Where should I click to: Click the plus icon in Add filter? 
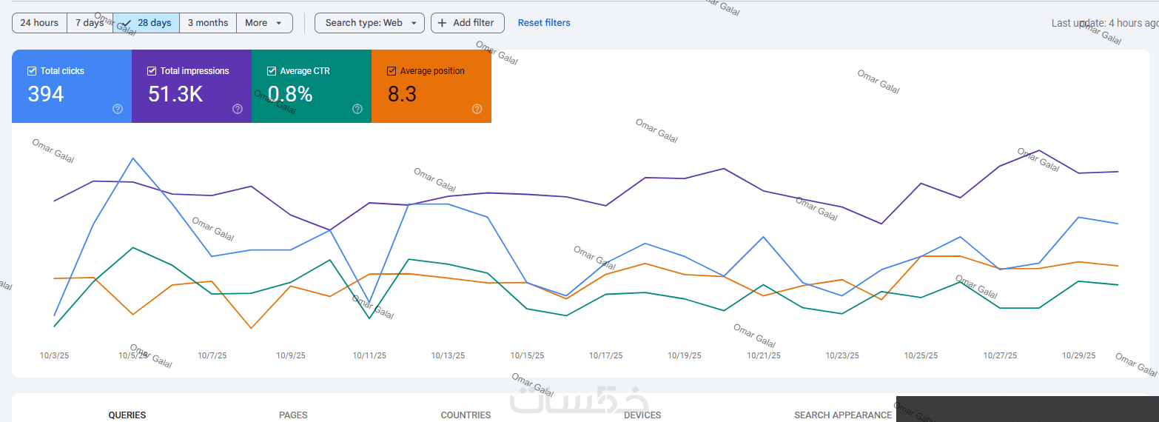pos(443,23)
